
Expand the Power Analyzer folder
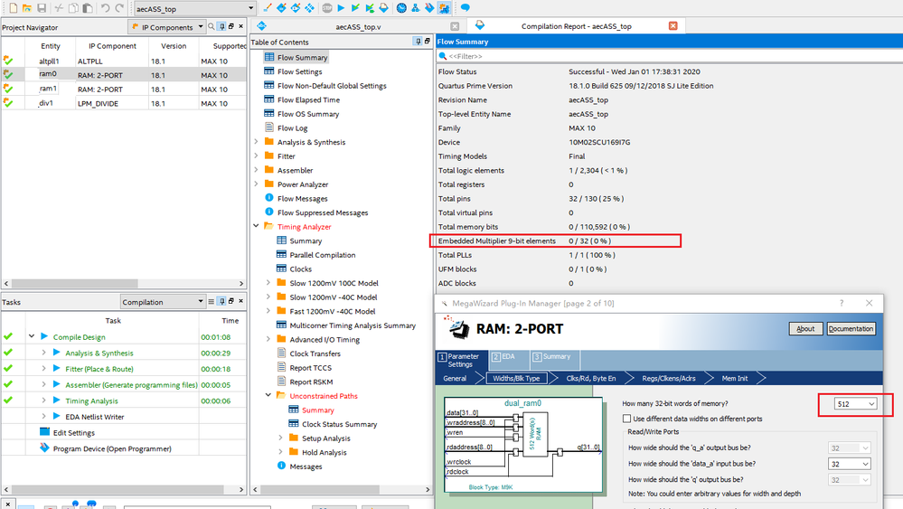tap(257, 184)
